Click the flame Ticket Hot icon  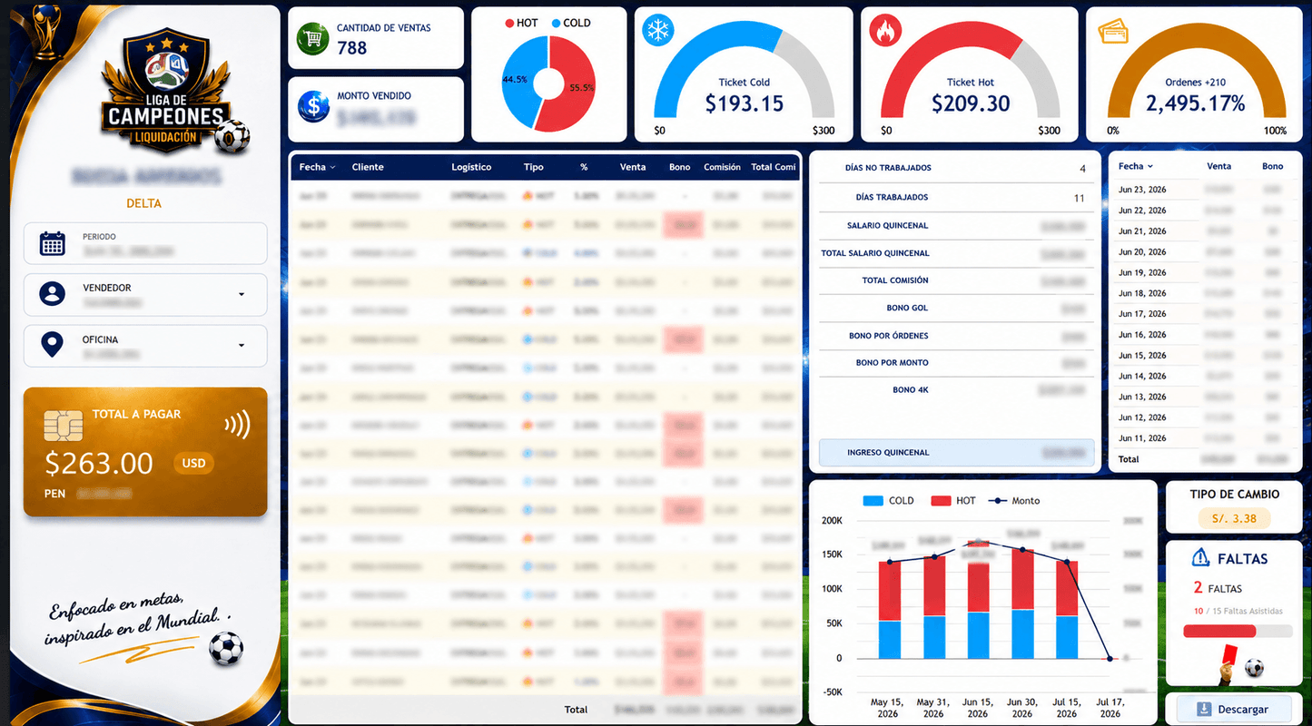[885, 31]
